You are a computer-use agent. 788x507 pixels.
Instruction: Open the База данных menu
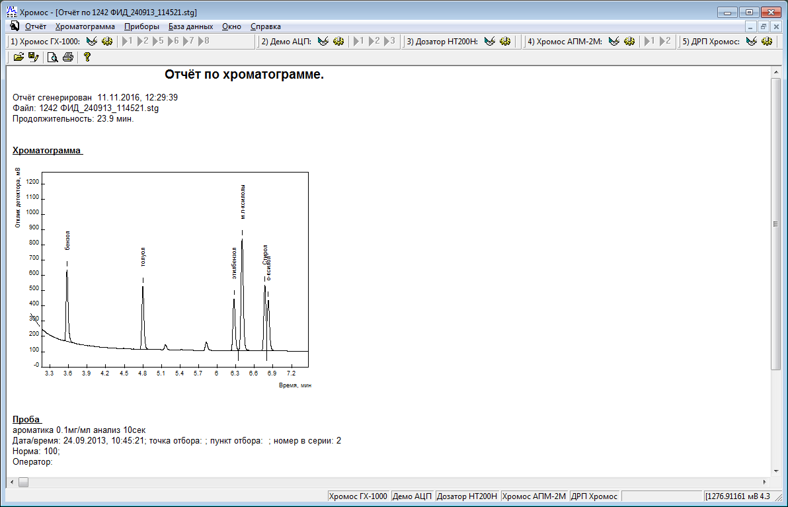pos(190,26)
